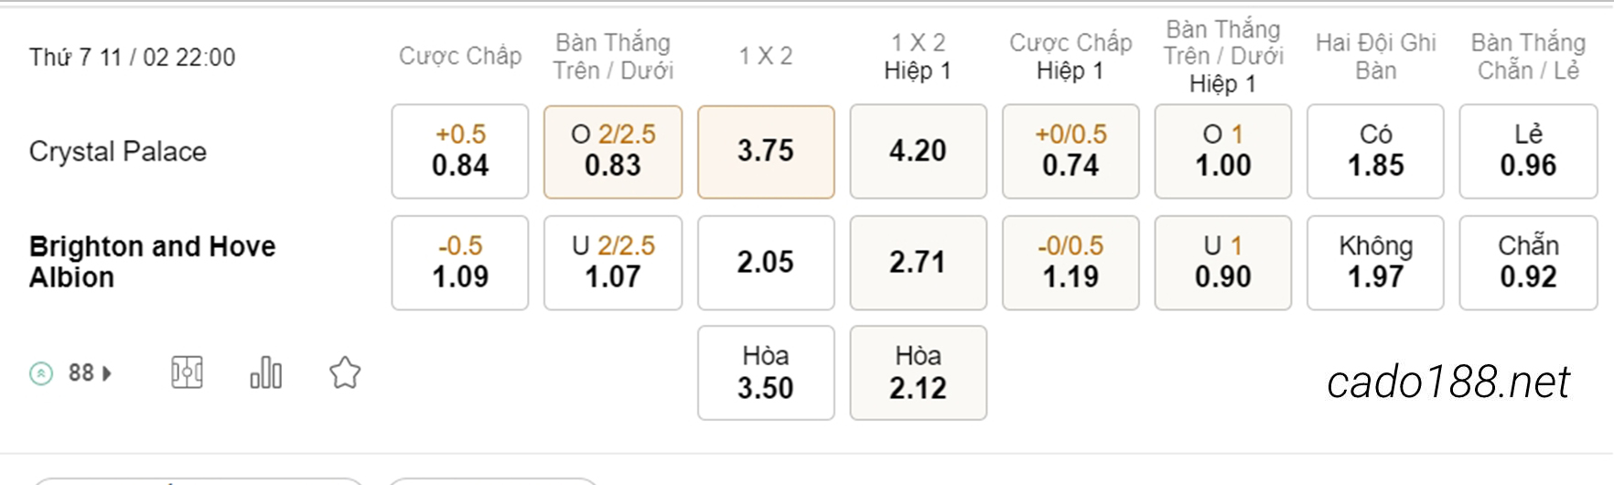Pick Over 2/2.5 goals at 0.83

click(613, 151)
